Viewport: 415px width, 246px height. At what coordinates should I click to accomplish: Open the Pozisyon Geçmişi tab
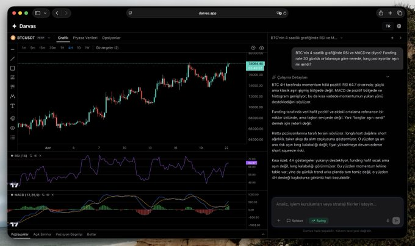coord(69,234)
